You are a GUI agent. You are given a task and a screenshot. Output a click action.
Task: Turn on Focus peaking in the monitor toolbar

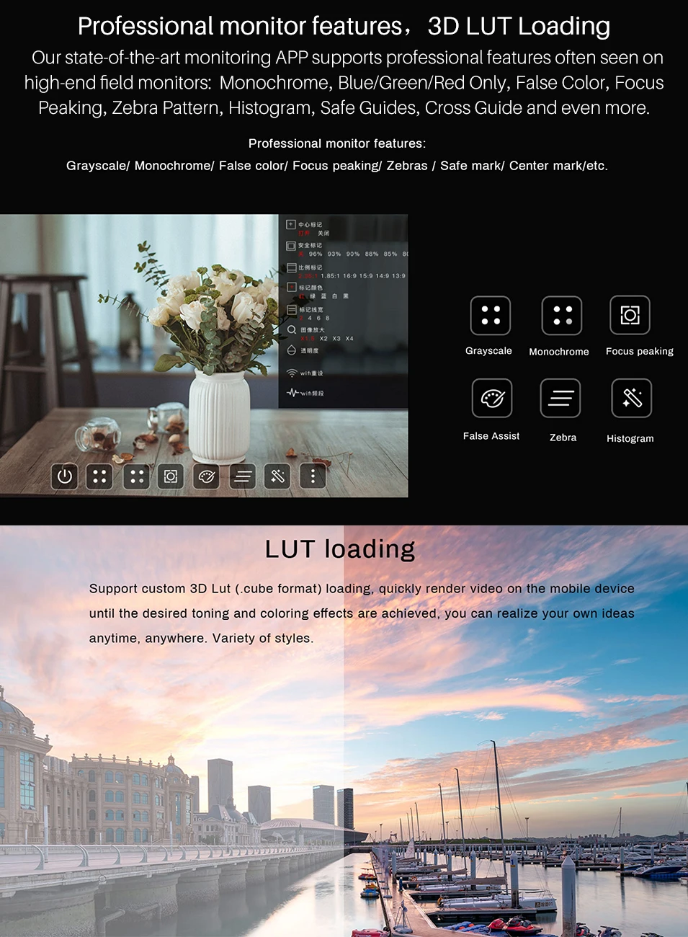tap(171, 476)
